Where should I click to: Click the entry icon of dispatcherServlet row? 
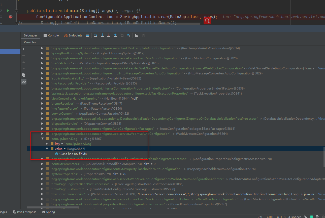[48, 123]
